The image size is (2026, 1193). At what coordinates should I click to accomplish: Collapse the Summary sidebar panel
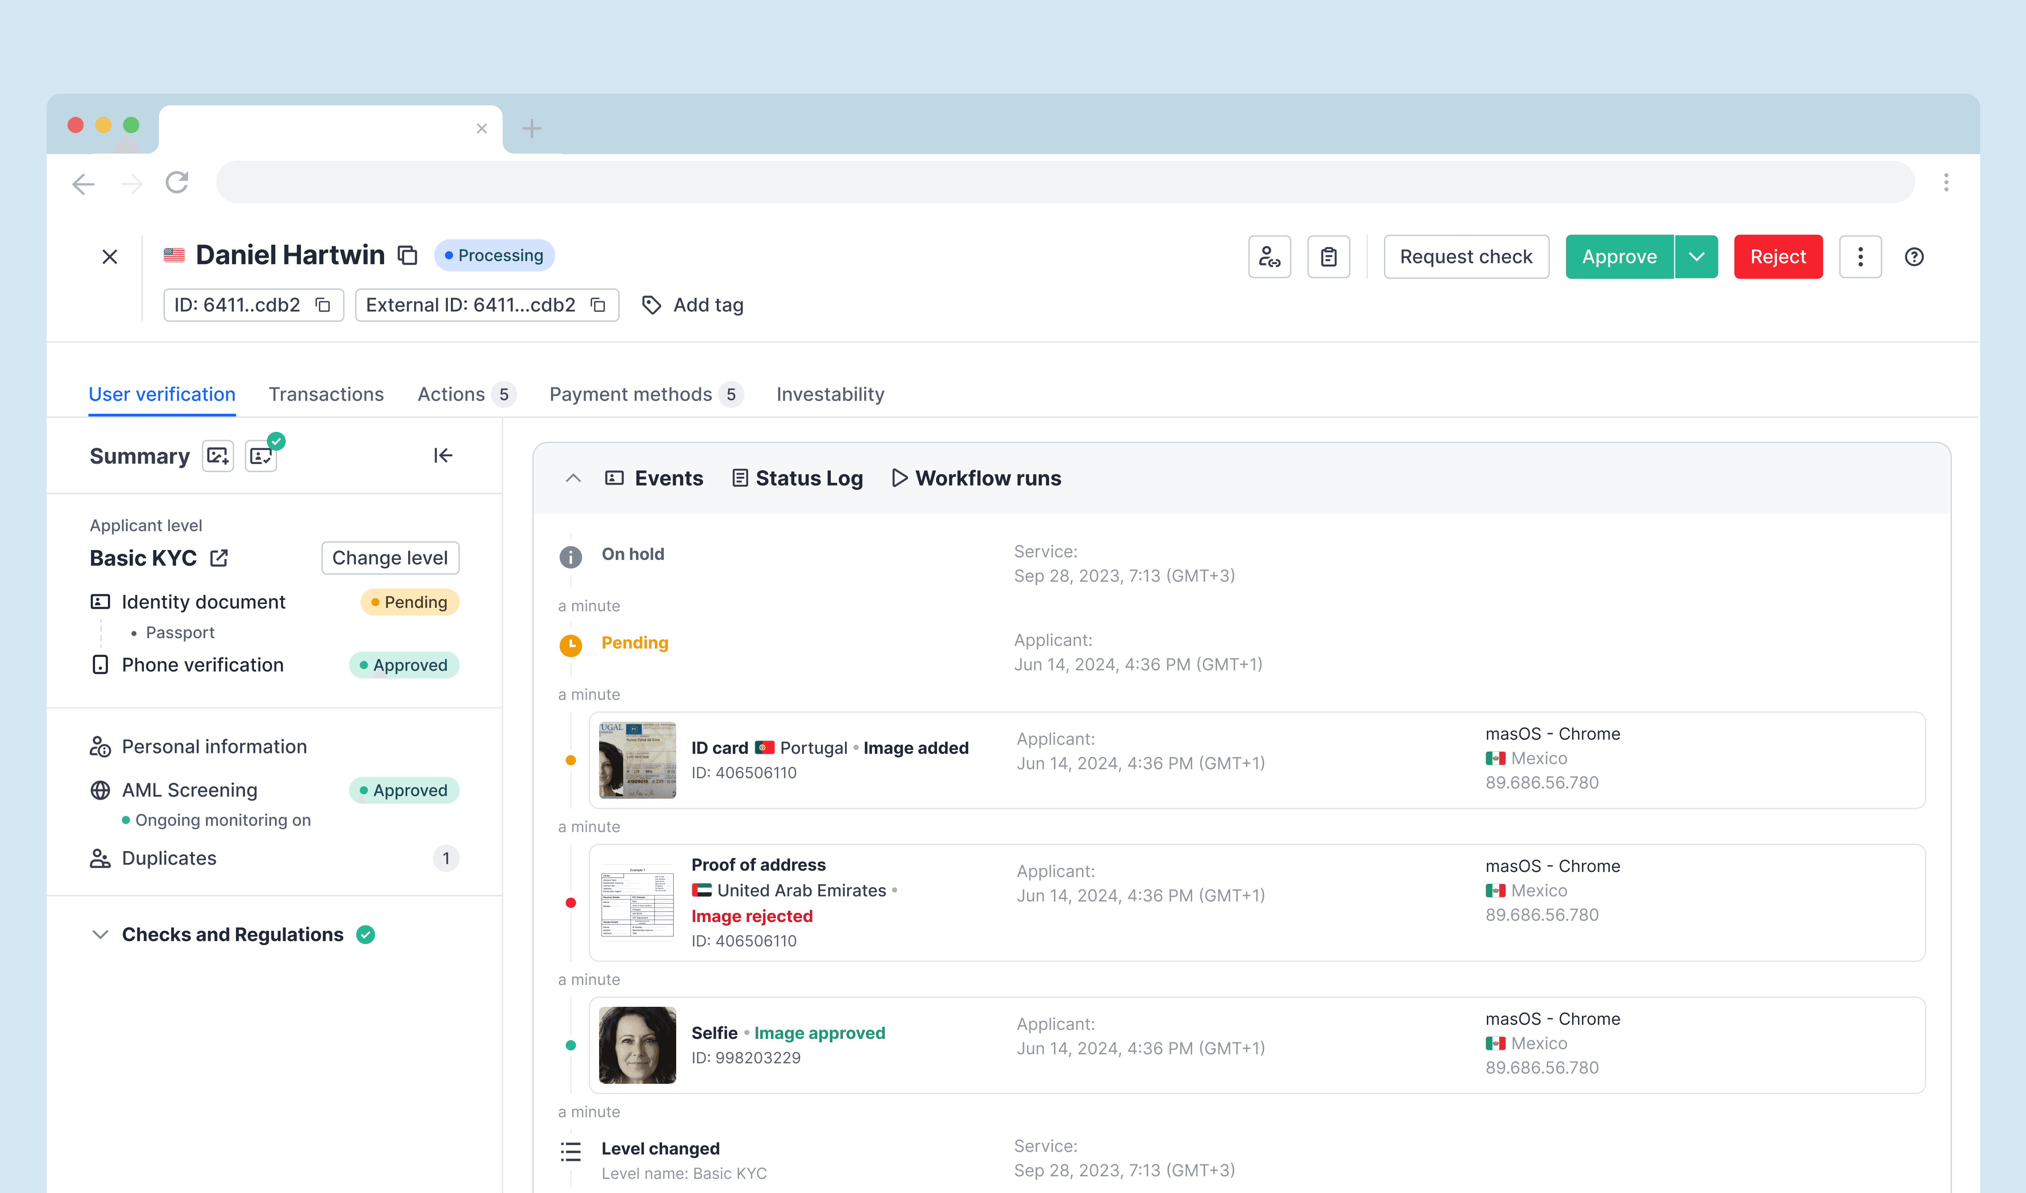(443, 456)
